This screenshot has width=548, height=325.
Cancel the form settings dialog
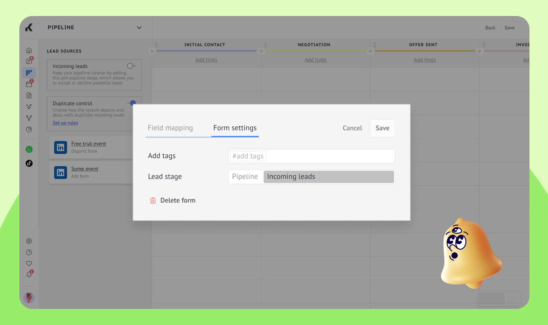(x=352, y=128)
